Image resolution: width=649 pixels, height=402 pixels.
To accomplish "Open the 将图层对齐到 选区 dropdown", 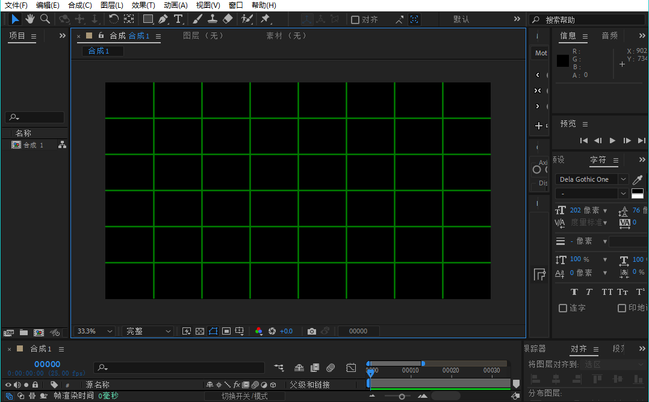I will (613, 364).
